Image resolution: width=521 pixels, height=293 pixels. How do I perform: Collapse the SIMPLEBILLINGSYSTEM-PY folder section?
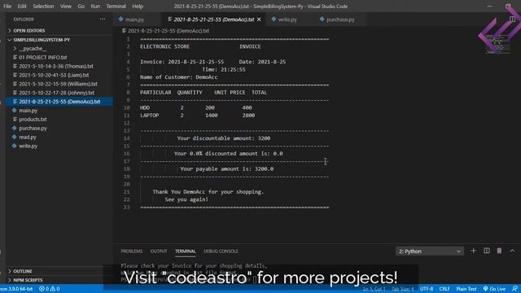point(42,40)
